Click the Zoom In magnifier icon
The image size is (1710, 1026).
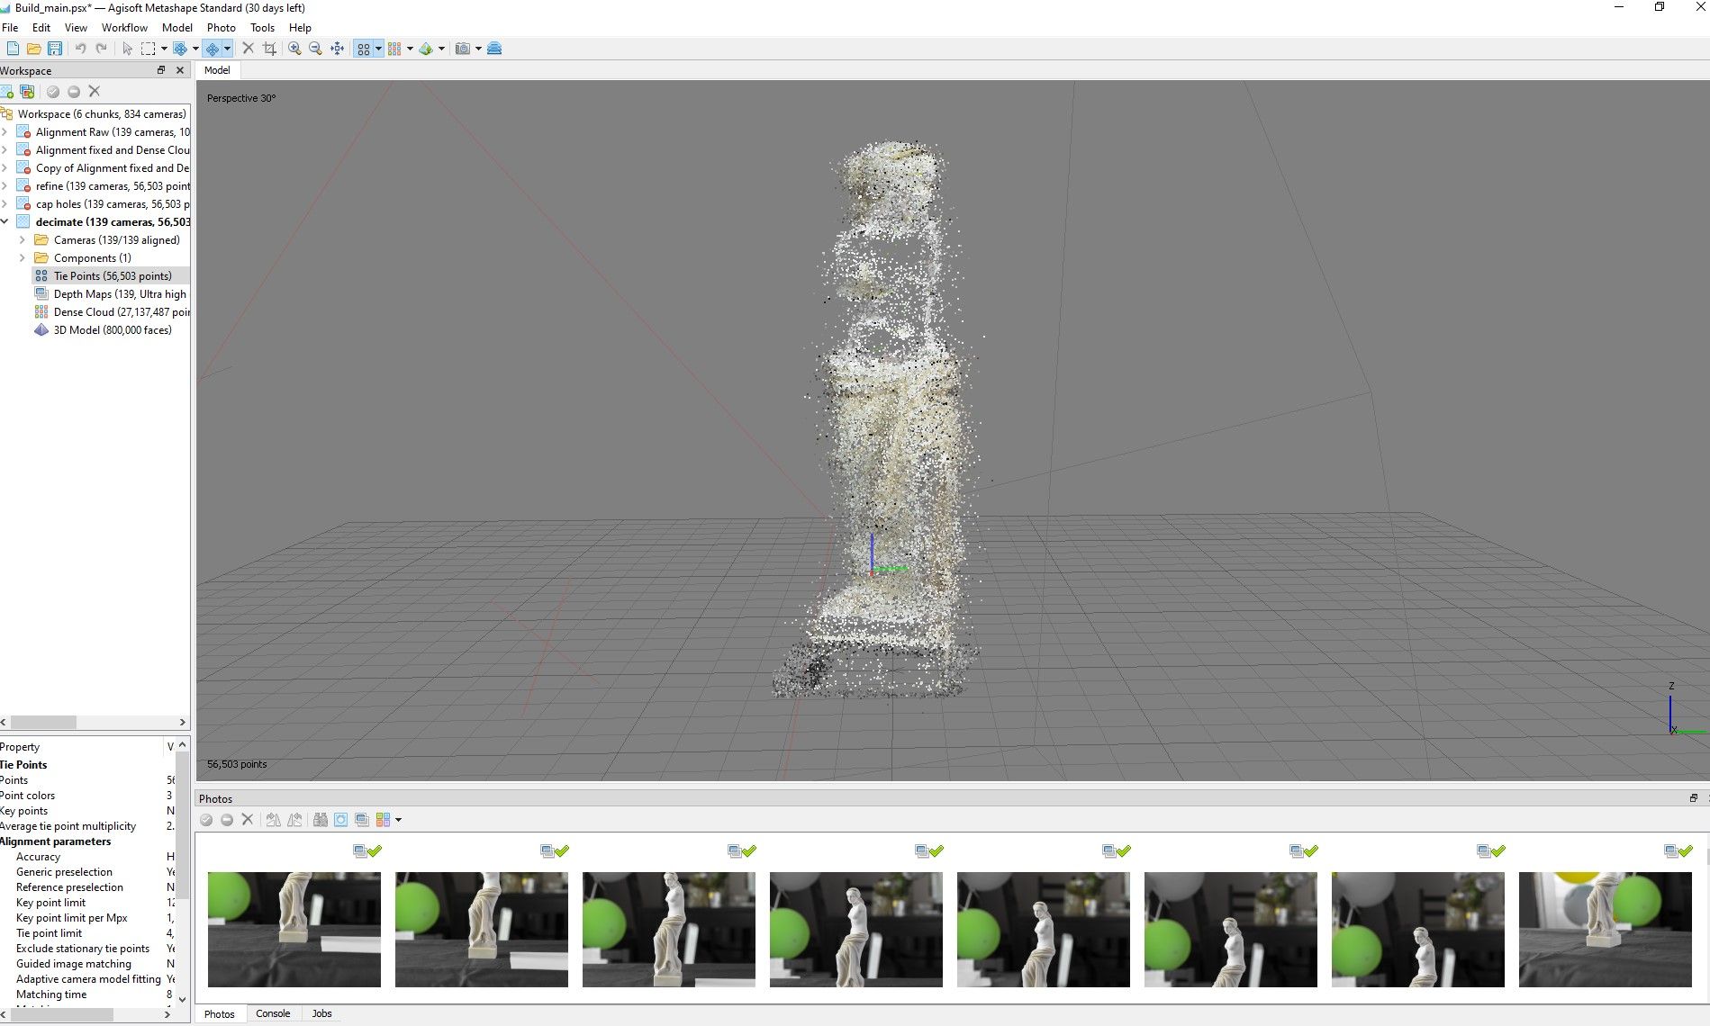[x=294, y=49]
